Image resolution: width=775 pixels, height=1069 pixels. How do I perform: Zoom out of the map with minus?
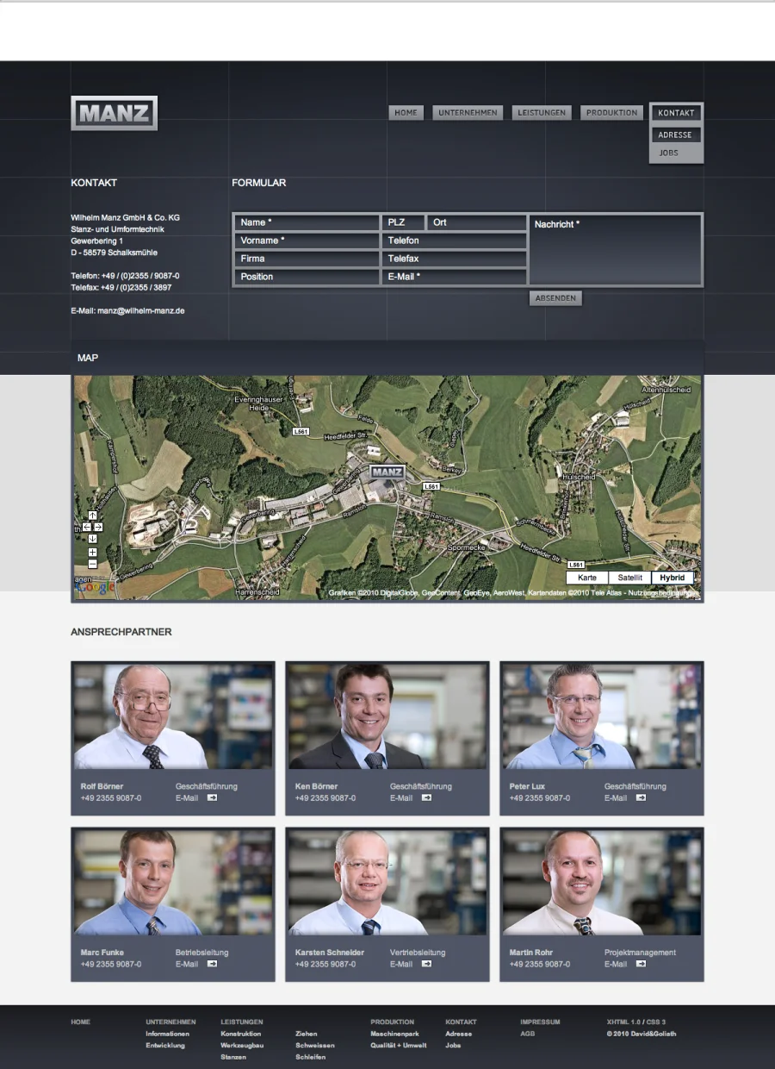pyautogui.click(x=92, y=563)
